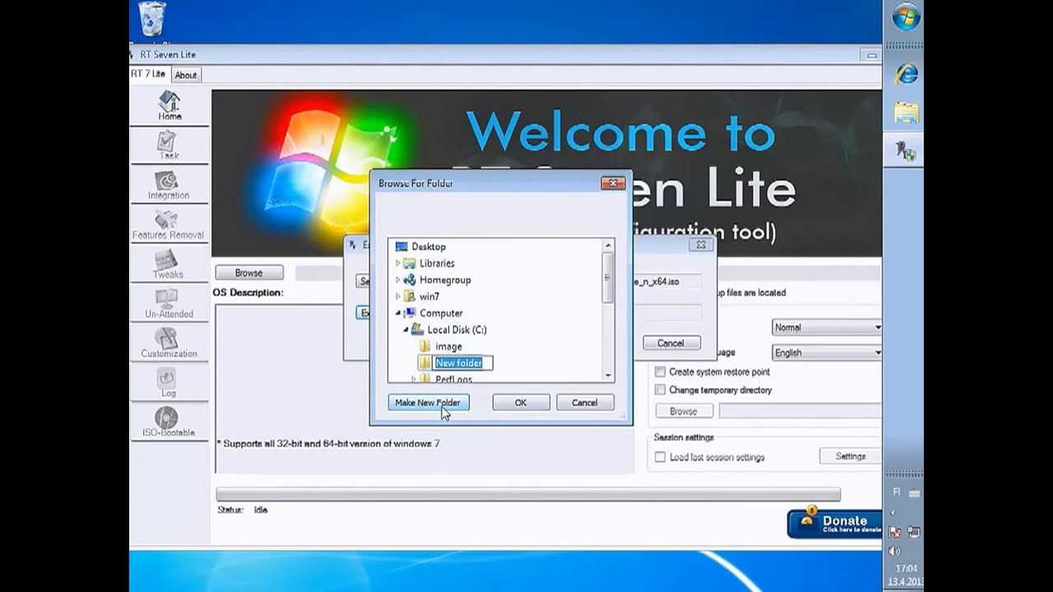1053x592 pixels.
Task: Click the volume speaker tray icon
Action: tap(895, 551)
